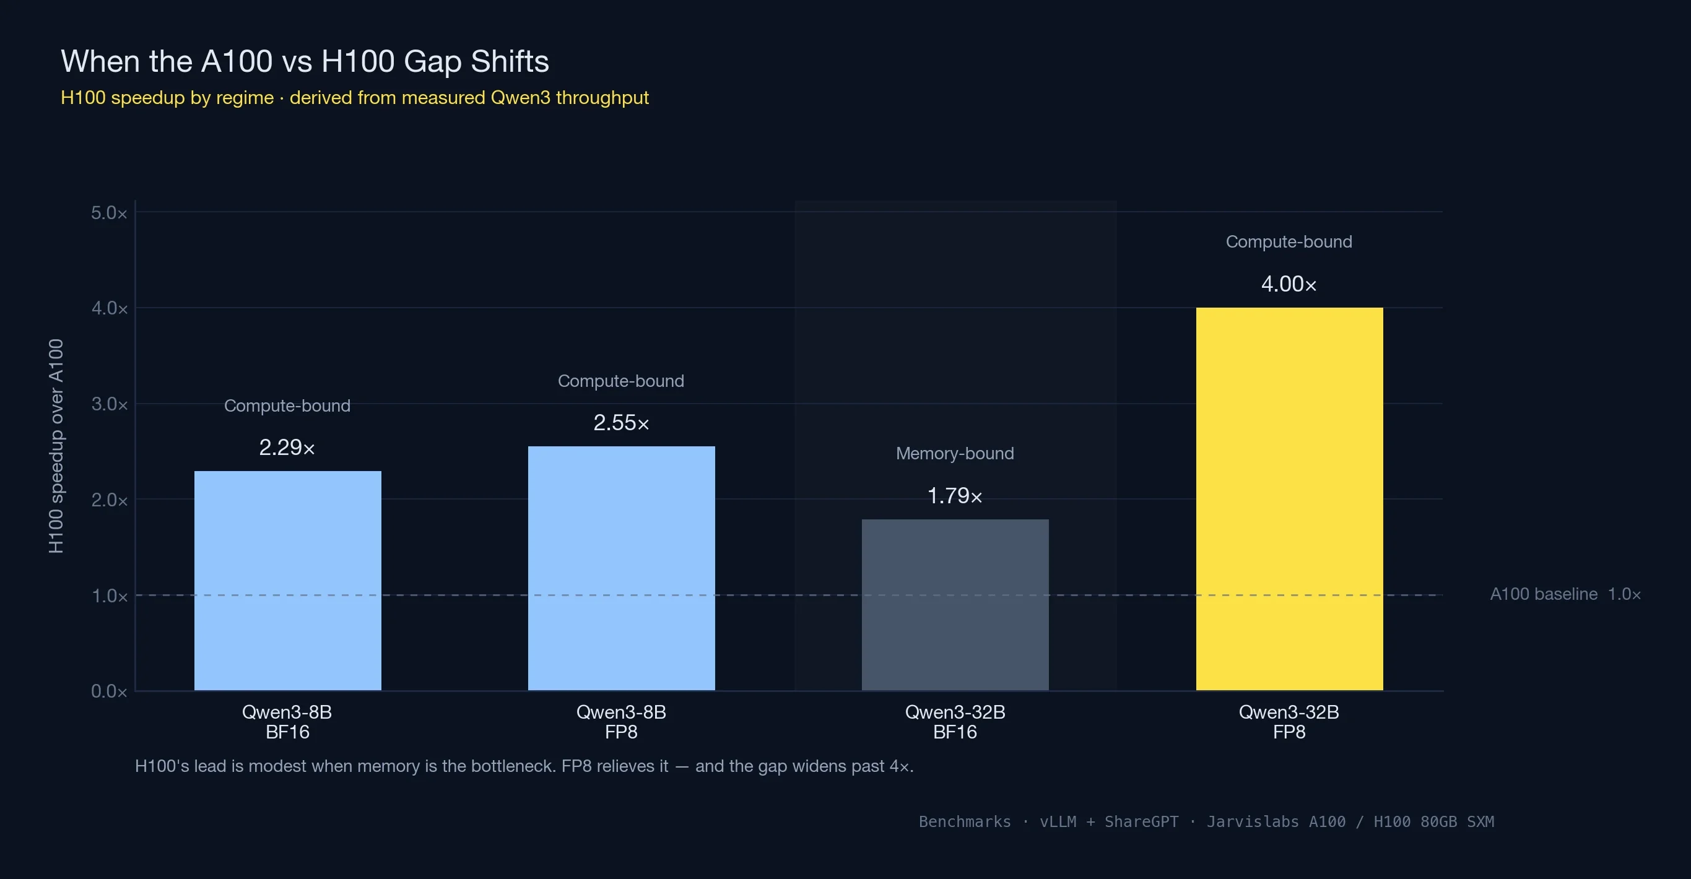Click the caption about memory bottleneck
This screenshot has width=1691, height=879.
524,766
